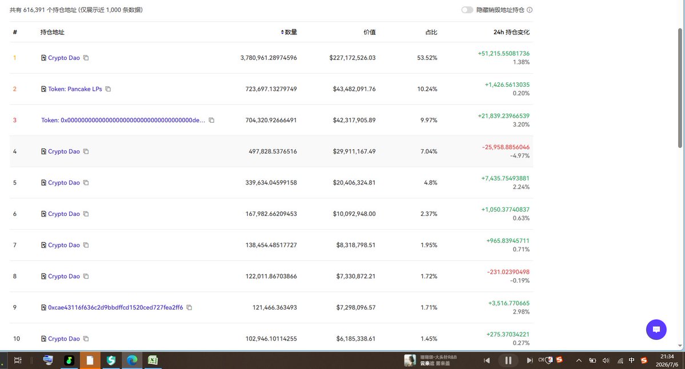Image resolution: width=685 pixels, height=369 pixels.
Task: Copy the Token: 0x0000...de address in row 3
Action: [211, 120]
